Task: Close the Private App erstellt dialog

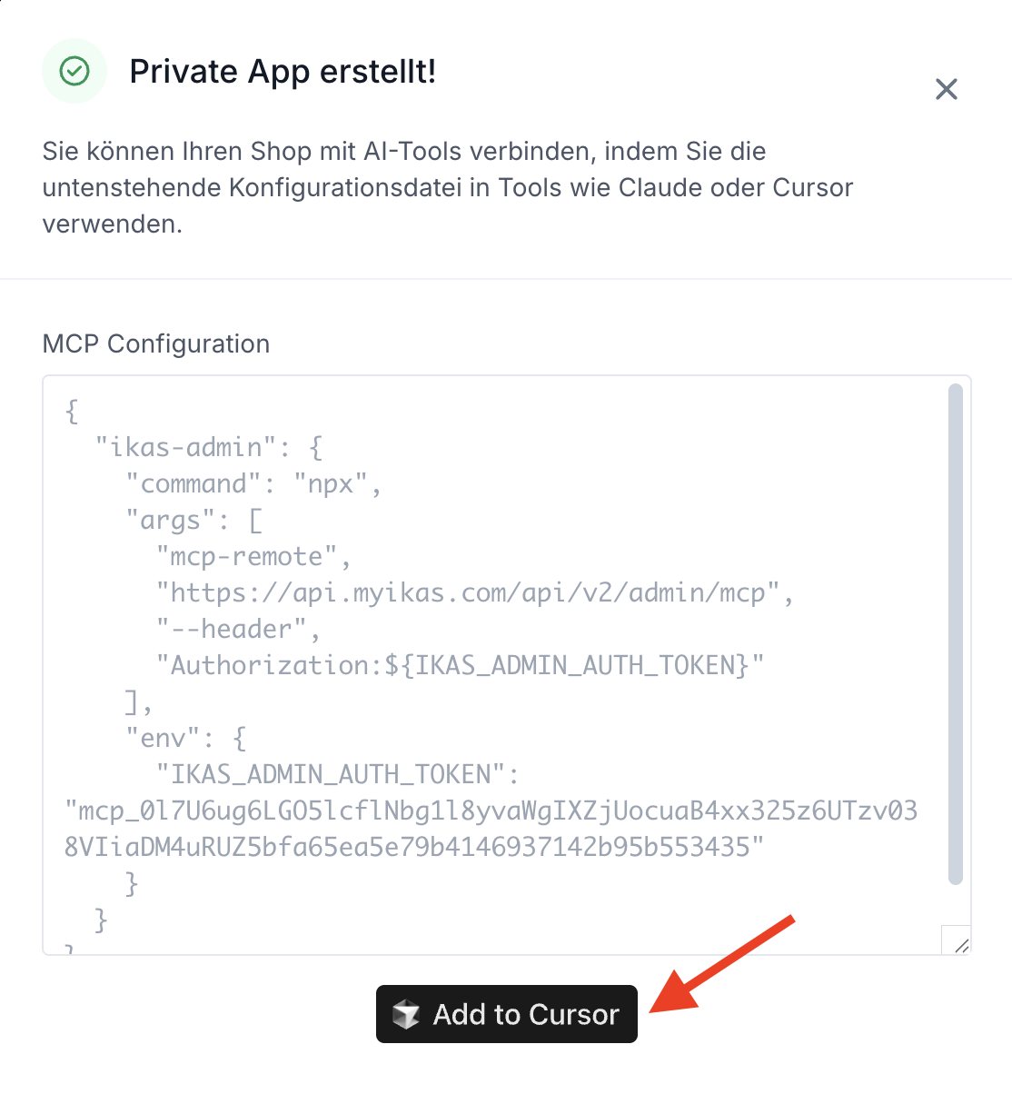Action: (x=947, y=89)
